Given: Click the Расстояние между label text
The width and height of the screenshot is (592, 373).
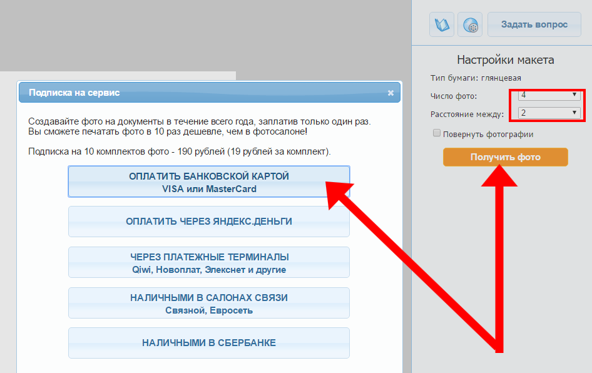Looking at the screenshot, I should tap(467, 114).
